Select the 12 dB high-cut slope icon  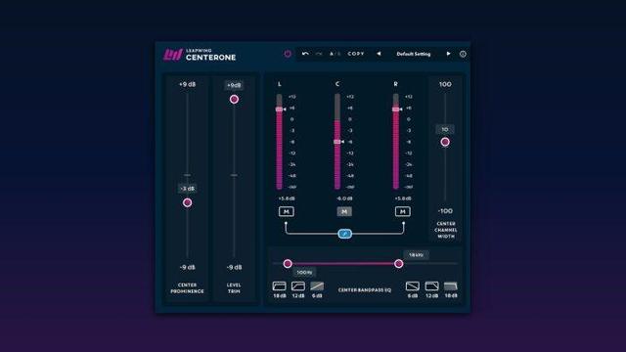coord(431,286)
